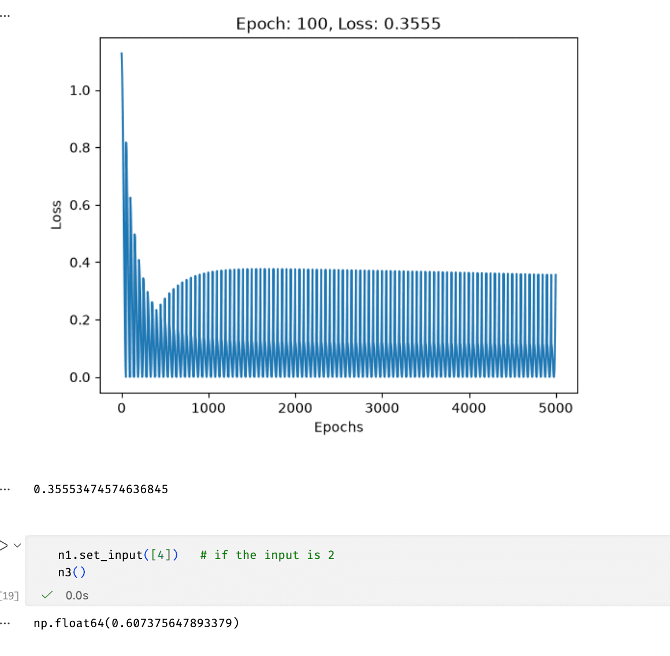The image size is (670, 656).
Task: Click the 'Epochs' x-axis label
Action: click(338, 427)
